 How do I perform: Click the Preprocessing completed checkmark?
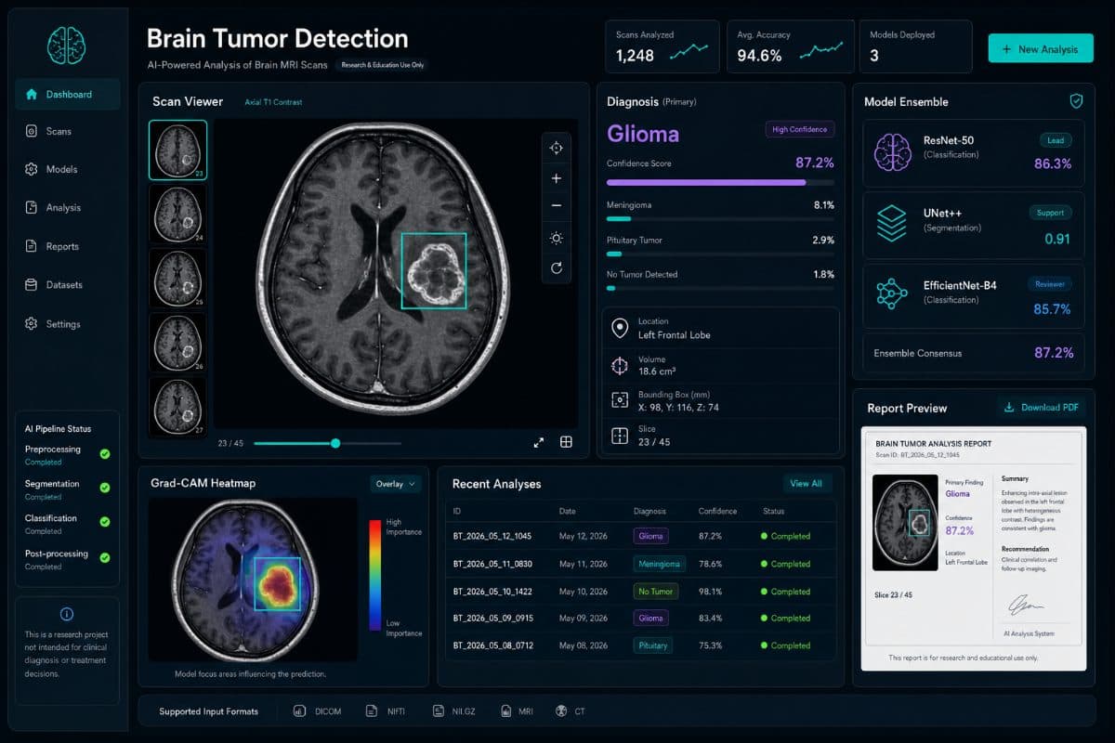(x=105, y=454)
